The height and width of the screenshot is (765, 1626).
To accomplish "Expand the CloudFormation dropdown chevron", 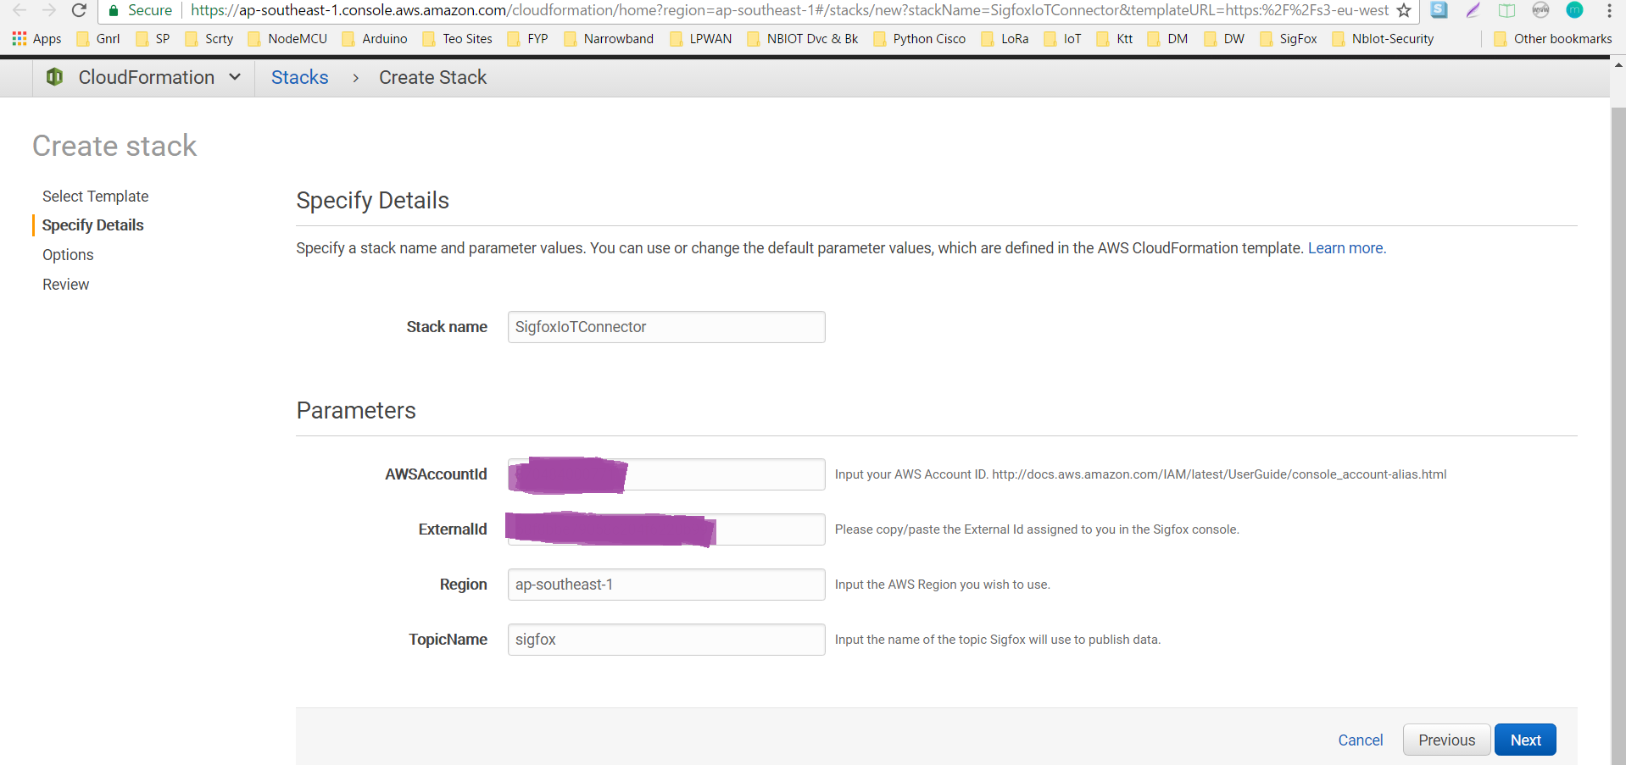I will 235,77.
